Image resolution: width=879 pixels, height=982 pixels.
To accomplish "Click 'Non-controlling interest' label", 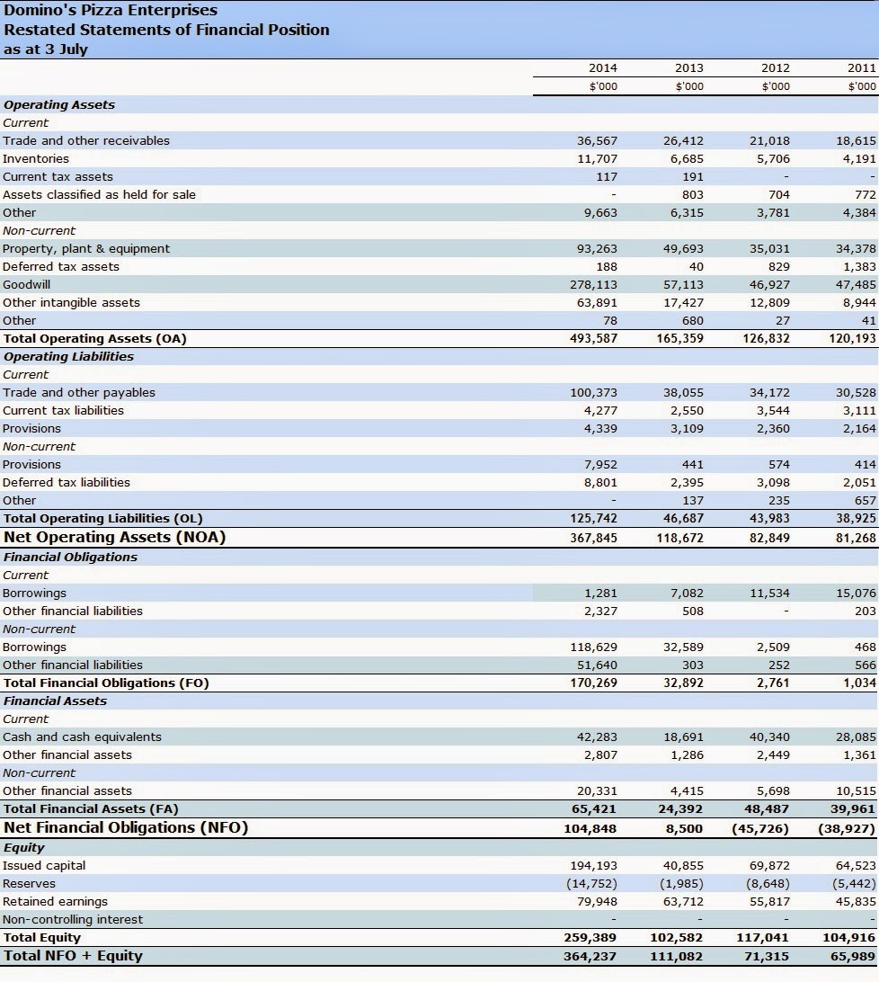I will tap(73, 919).
